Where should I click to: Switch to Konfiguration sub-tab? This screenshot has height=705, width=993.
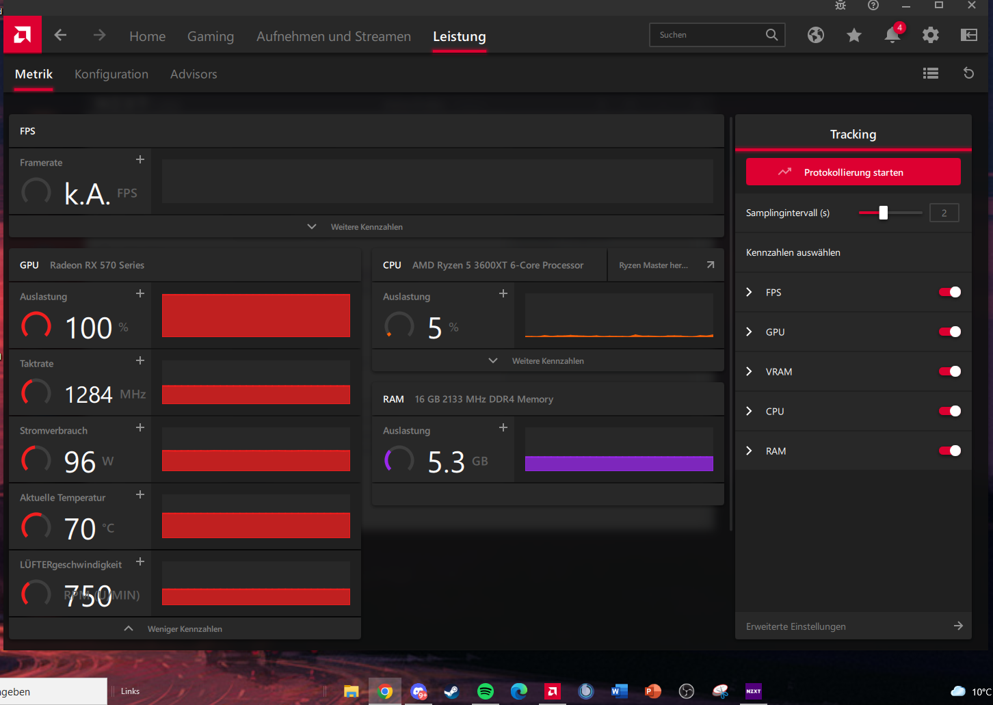pyautogui.click(x=111, y=74)
